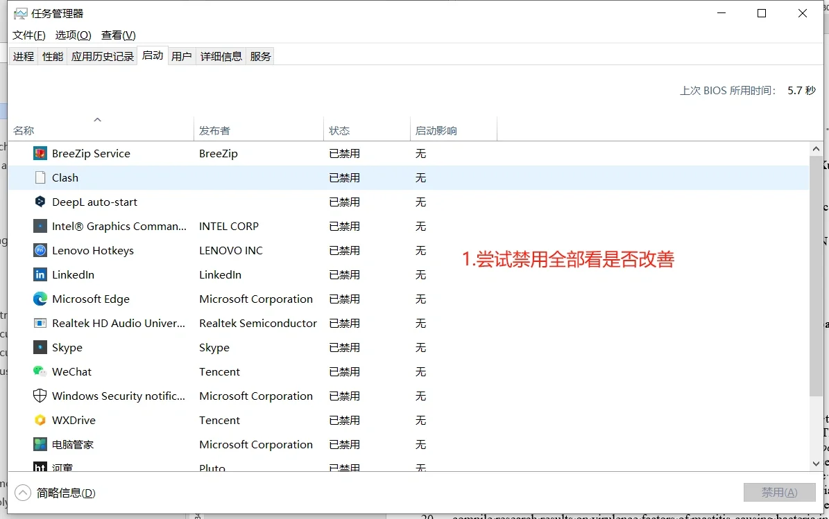Click the WXDrive app icon
This screenshot has width=829, height=519.
pos(40,421)
